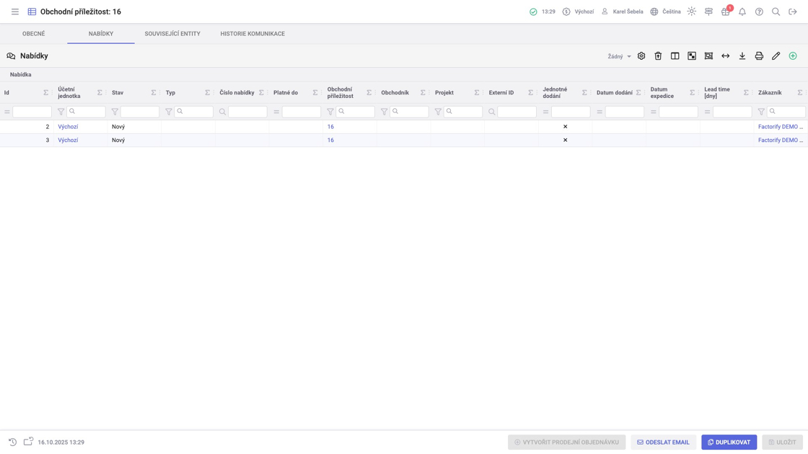Click Číslo nabídky filter input
The image size is (808, 454).
[247, 112]
